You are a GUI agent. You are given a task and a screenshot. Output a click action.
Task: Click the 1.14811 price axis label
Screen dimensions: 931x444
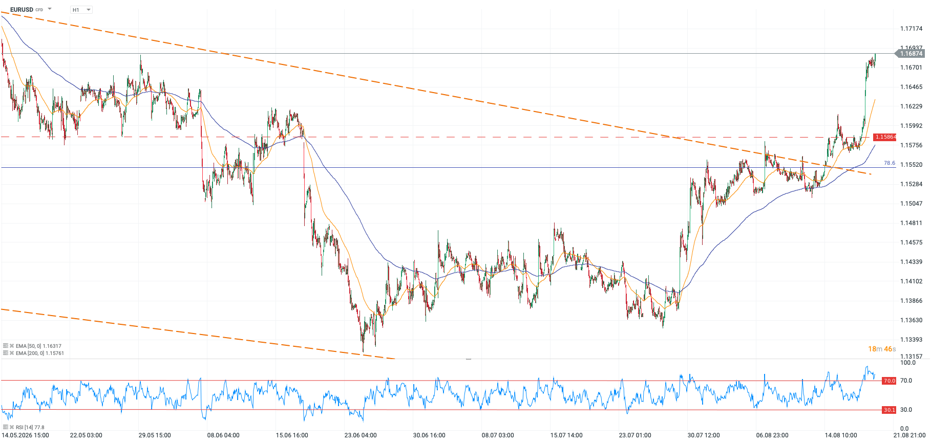pyautogui.click(x=912, y=223)
